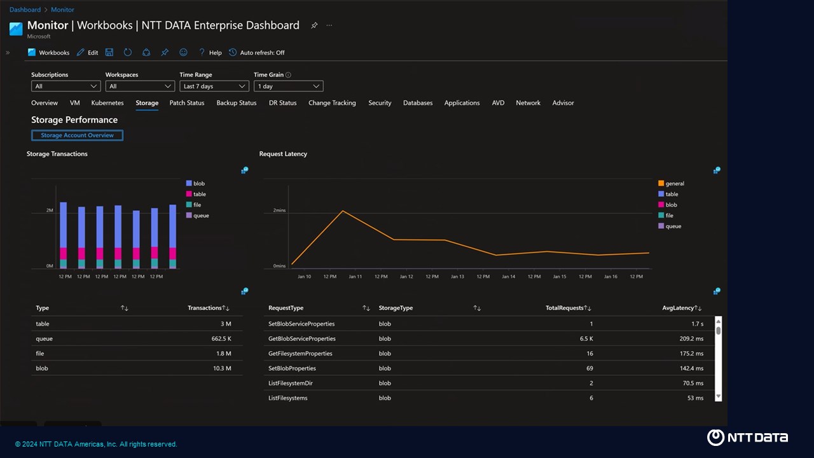Screen dimensions: 814x458
Task: Click the Share workbook icon
Action: click(x=146, y=53)
